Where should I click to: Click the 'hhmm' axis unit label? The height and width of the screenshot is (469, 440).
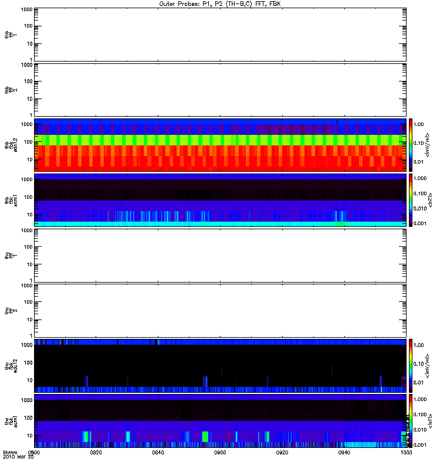click(x=10, y=453)
